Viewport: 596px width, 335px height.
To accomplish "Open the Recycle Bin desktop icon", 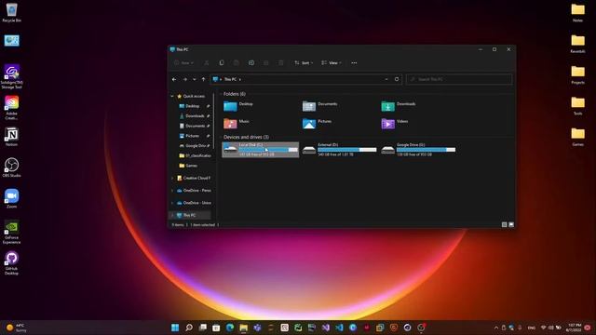I will click(x=12, y=12).
